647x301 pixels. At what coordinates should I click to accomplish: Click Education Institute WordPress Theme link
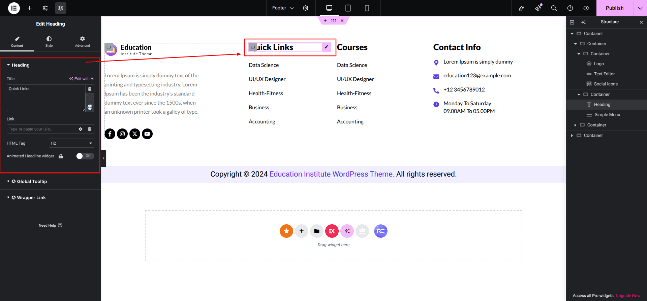click(332, 174)
